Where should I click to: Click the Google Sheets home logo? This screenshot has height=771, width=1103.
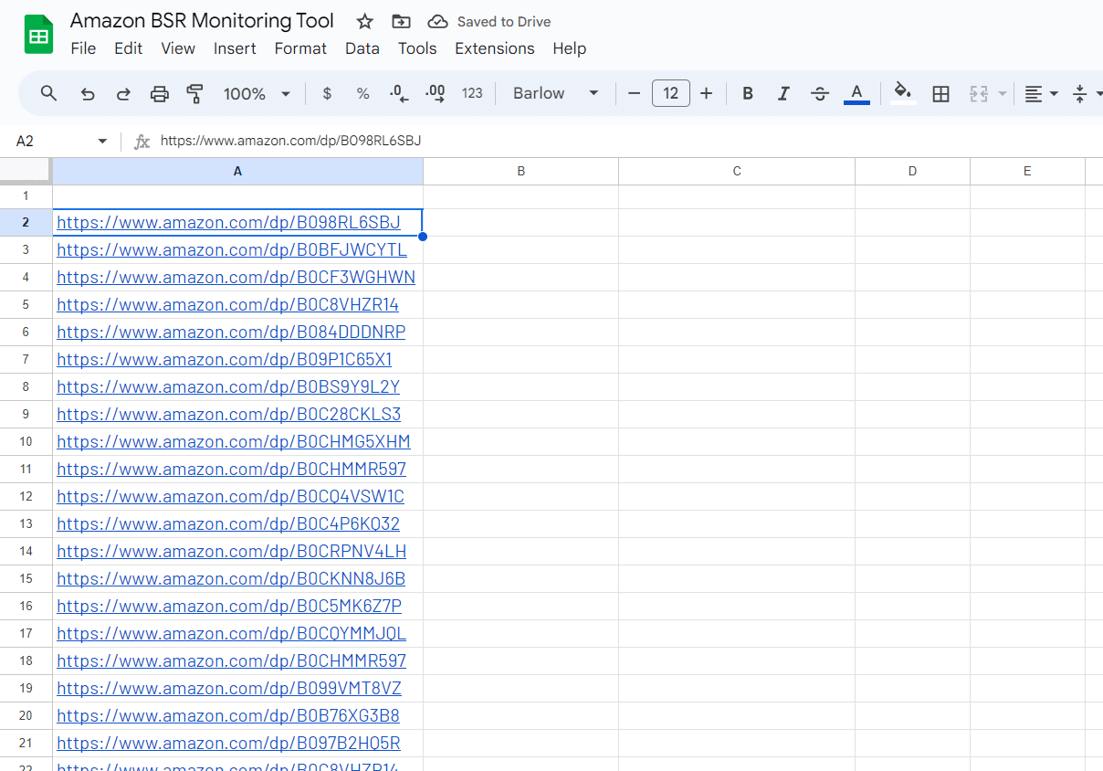[38, 36]
